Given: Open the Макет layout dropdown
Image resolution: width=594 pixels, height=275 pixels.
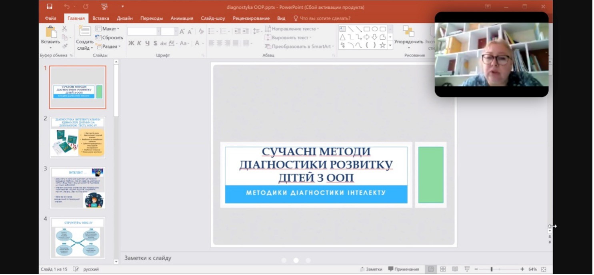Looking at the screenshot, I should (x=107, y=29).
